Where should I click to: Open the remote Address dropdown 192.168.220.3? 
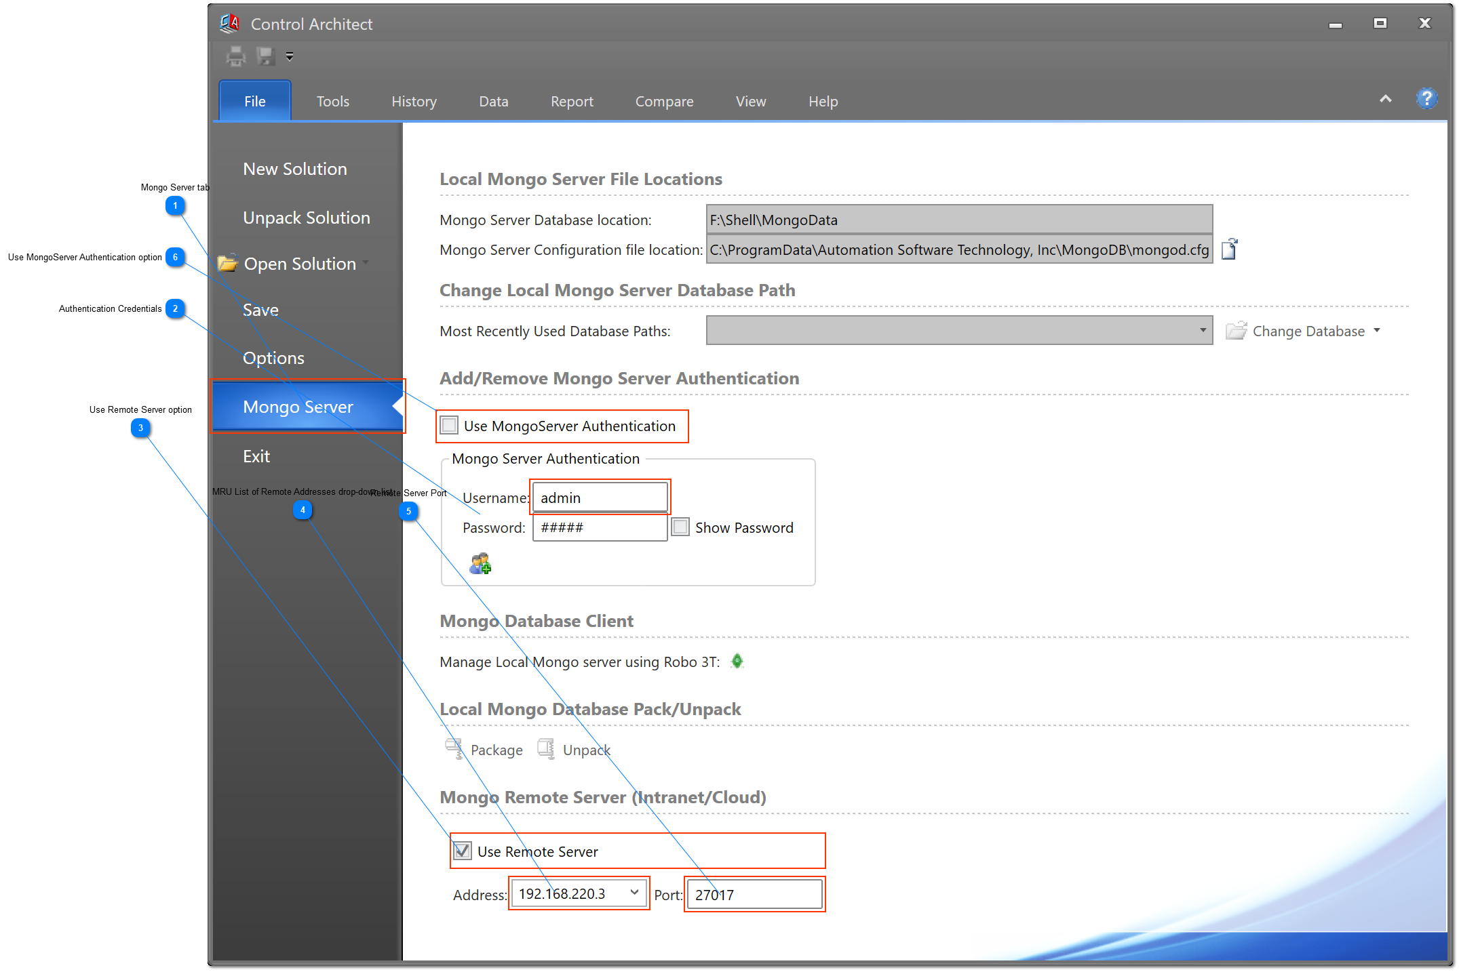tap(579, 894)
